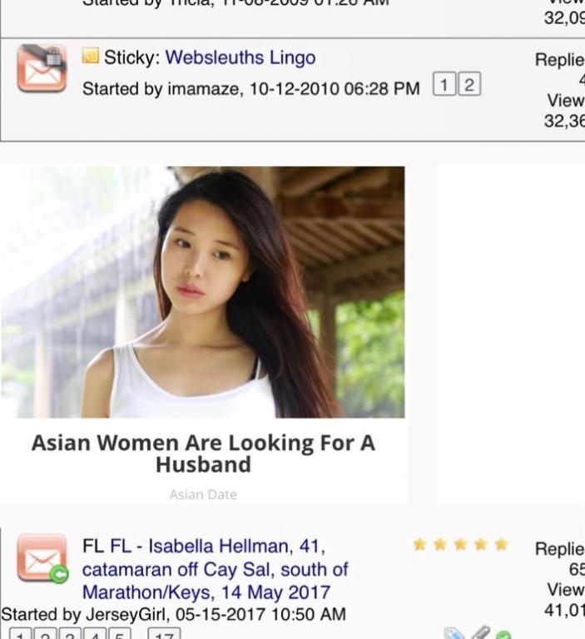Image resolution: width=585 pixels, height=639 pixels.
Task: Jump to page 17 of Hellman thread
Action: point(164,634)
